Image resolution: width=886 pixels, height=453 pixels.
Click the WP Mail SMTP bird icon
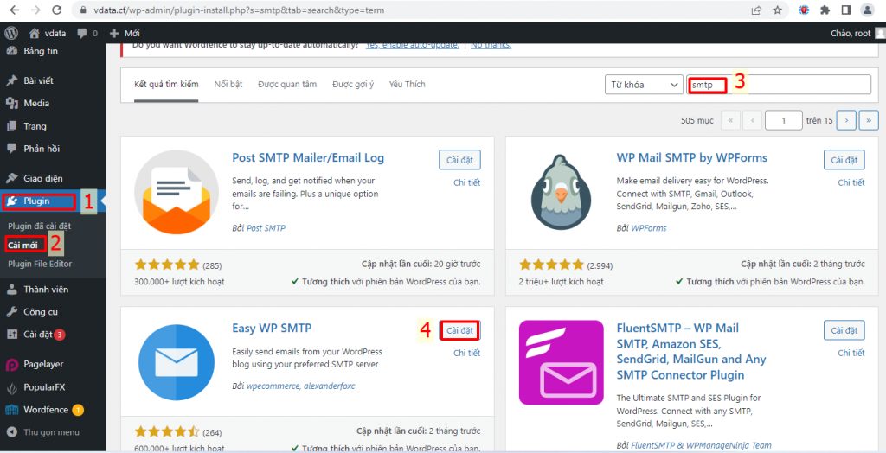[x=561, y=192]
